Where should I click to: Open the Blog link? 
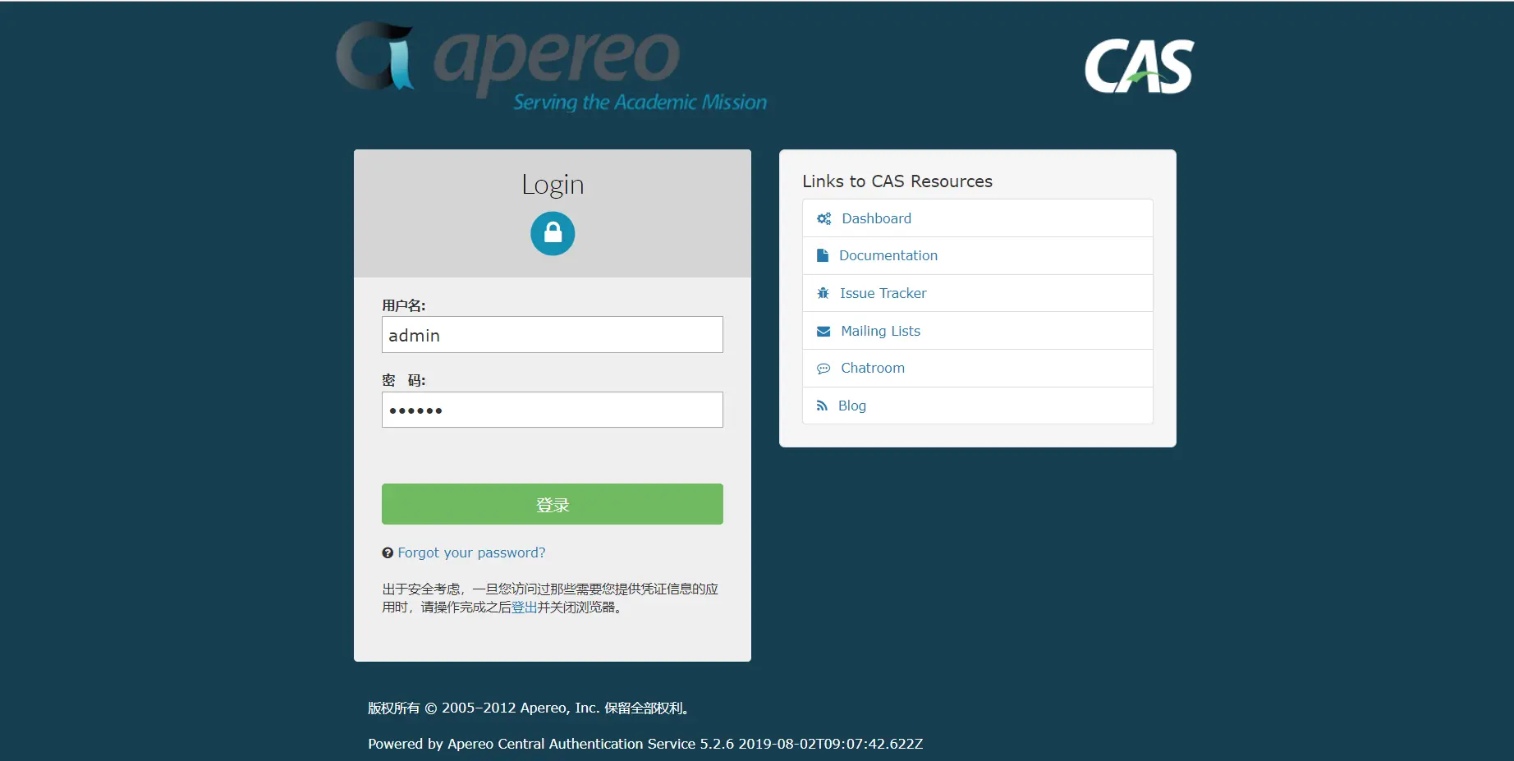click(x=851, y=406)
